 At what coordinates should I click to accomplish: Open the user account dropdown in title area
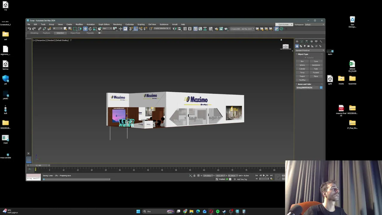coord(284,24)
